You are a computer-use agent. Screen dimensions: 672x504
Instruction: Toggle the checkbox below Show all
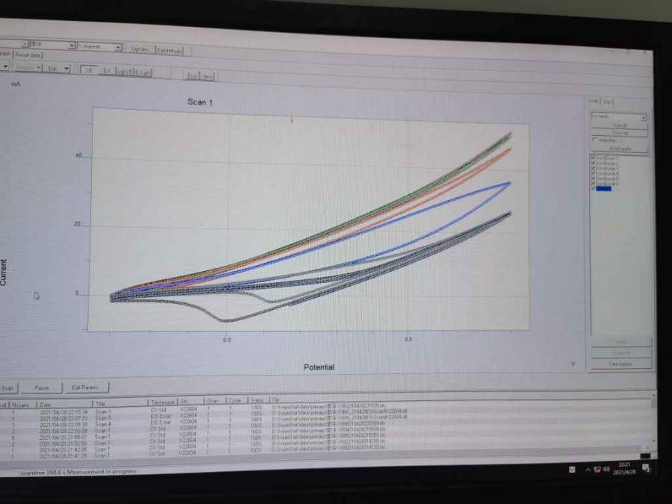click(594, 140)
